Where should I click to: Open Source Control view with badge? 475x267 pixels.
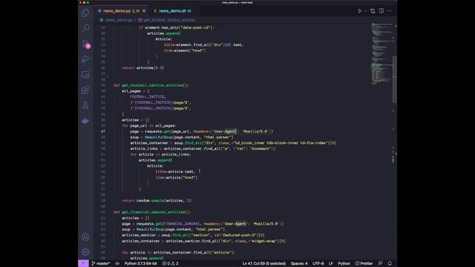coord(85,44)
